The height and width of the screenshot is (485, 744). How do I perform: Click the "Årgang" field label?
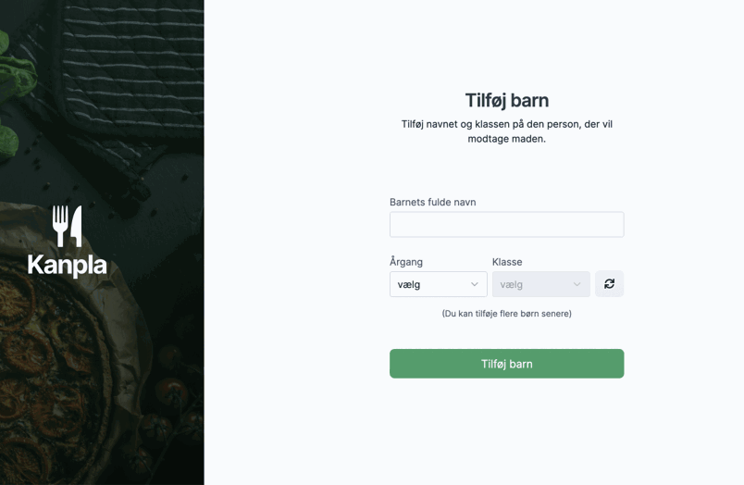click(406, 262)
